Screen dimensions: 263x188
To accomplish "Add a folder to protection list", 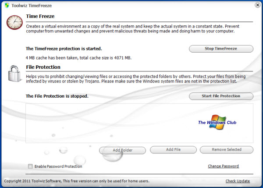I will pyautogui.click(x=122, y=150).
